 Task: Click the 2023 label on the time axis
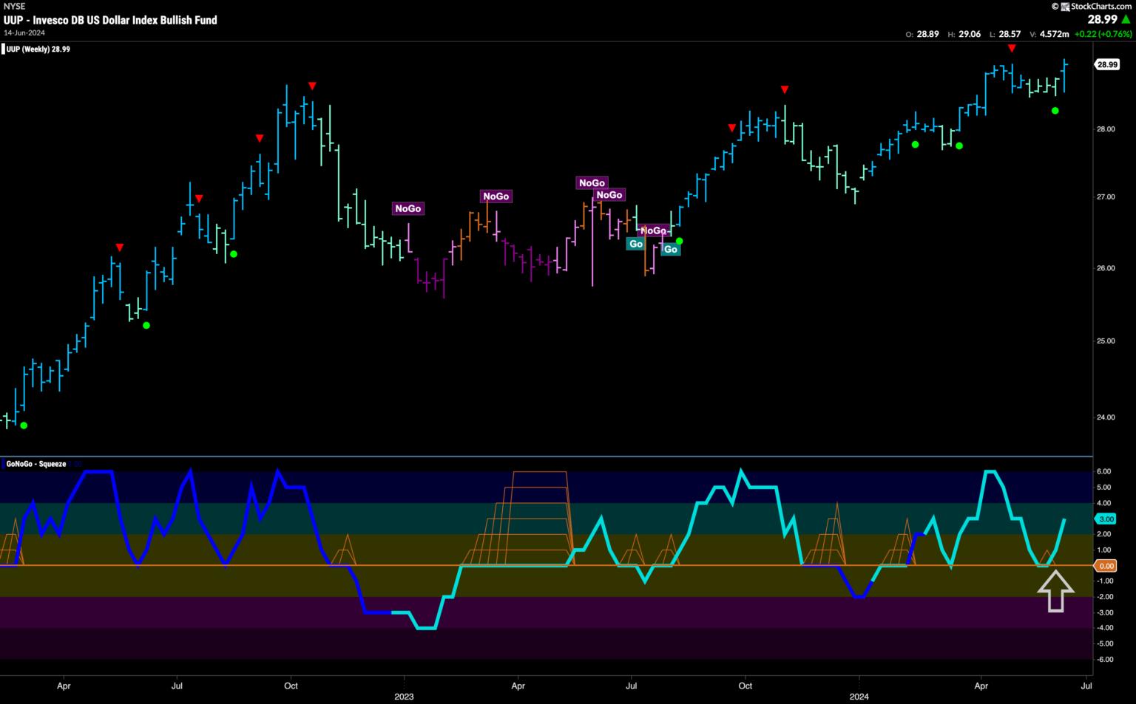coord(404,697)
